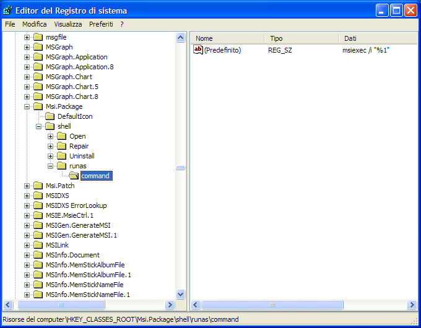Click the DefaultIcon folder icon

coord(50,116)
